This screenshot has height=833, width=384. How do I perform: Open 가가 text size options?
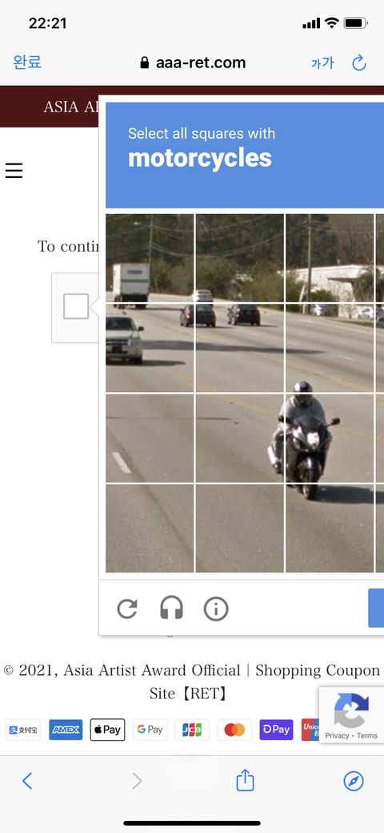pos(322,63)
